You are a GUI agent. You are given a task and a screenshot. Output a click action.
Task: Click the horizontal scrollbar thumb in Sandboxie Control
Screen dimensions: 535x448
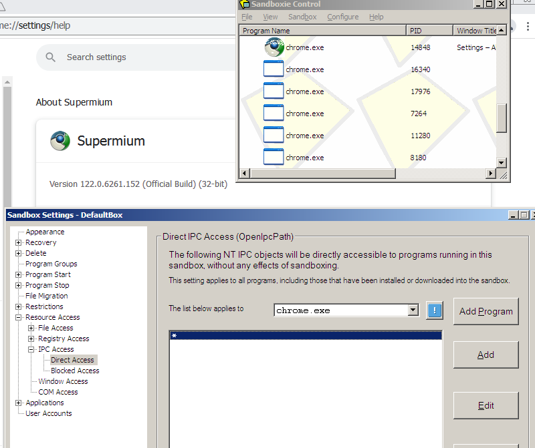click(323, 174)
